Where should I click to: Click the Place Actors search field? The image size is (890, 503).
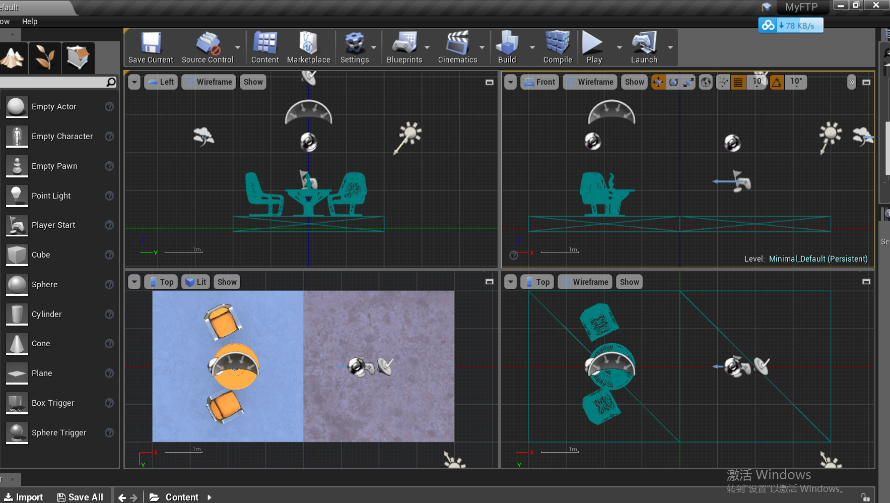click(55, 82)
